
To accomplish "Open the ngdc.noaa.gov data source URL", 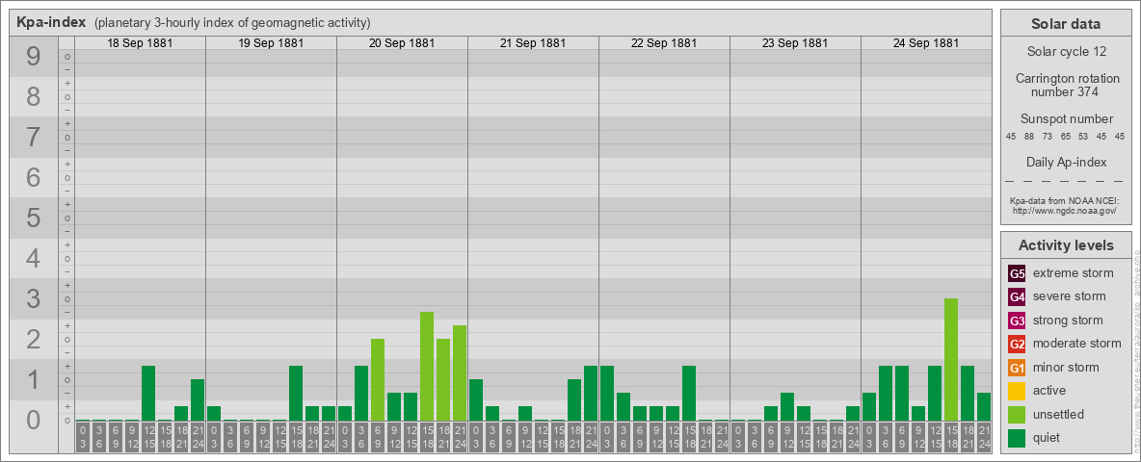I will 1063,210.
